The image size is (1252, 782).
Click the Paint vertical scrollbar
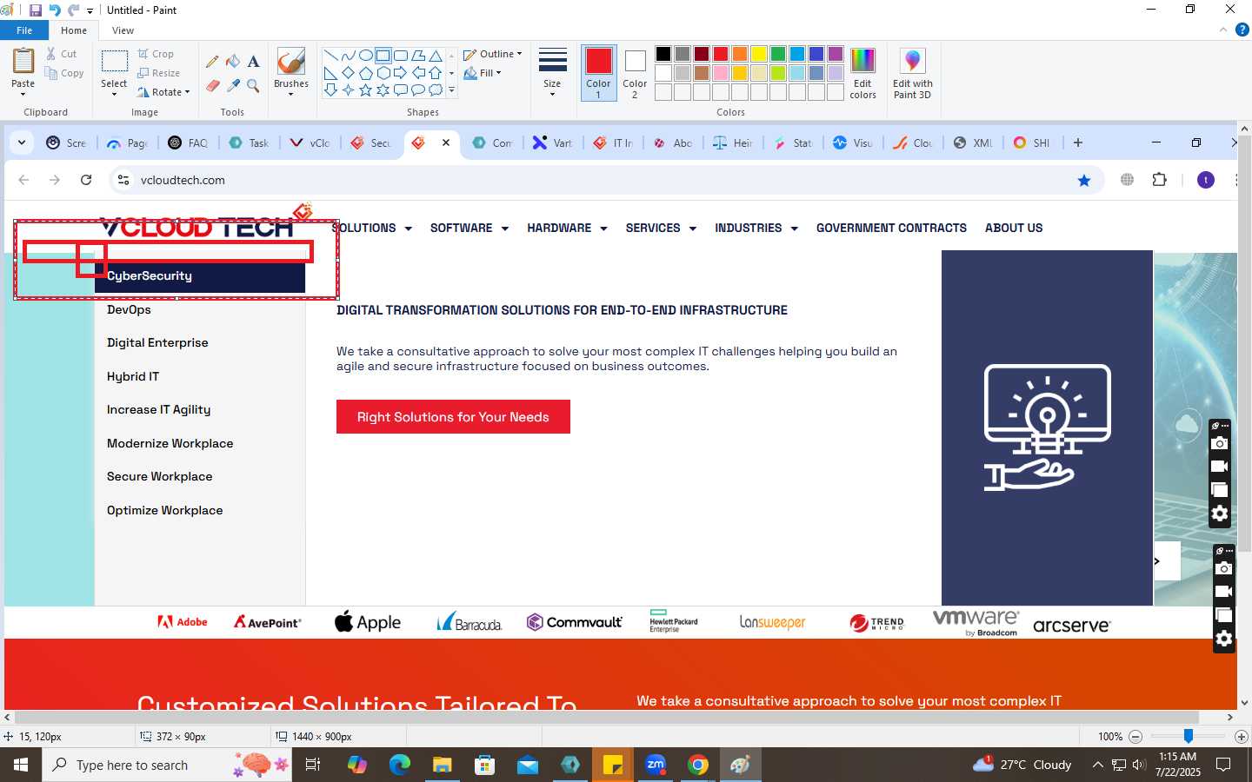pos(1245,342)
